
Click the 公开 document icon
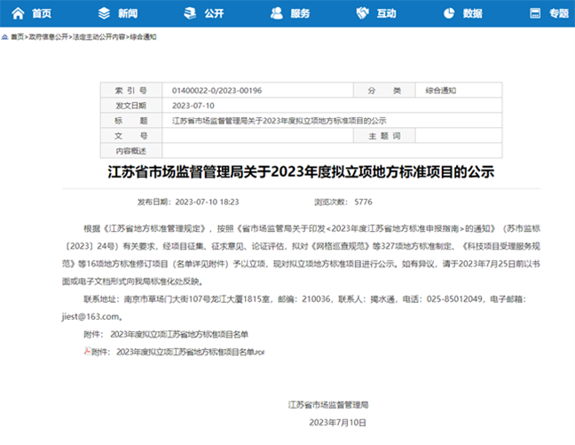pos(189,13)
